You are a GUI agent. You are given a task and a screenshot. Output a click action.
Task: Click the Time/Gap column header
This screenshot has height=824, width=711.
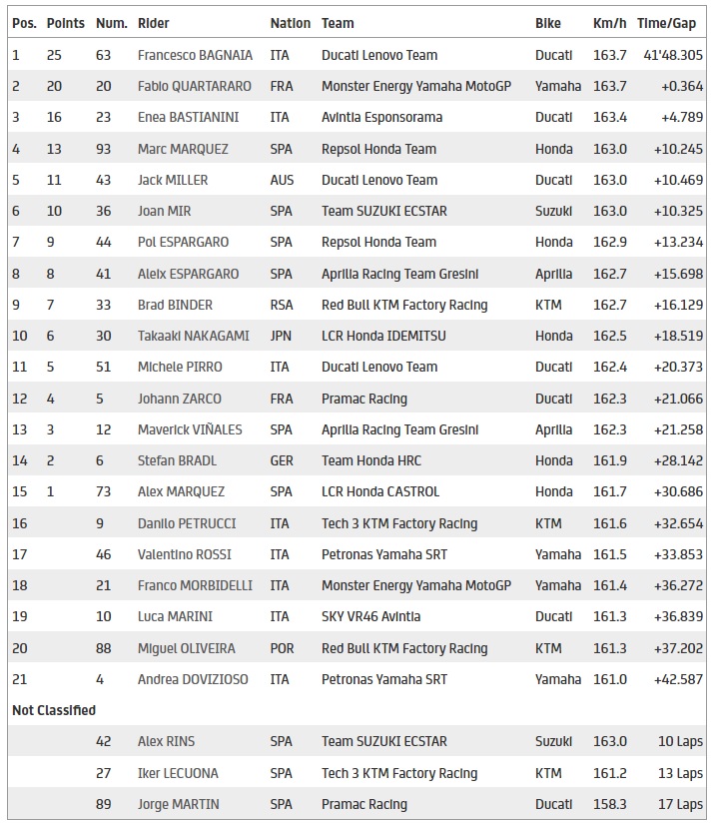tap(666, 23)
